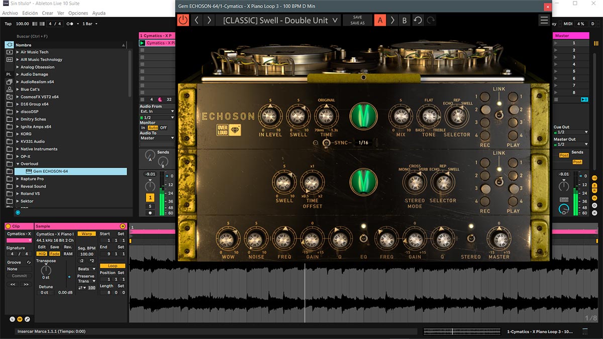Open the Crear menu
The image size is (603, 339).
(48, 13)
